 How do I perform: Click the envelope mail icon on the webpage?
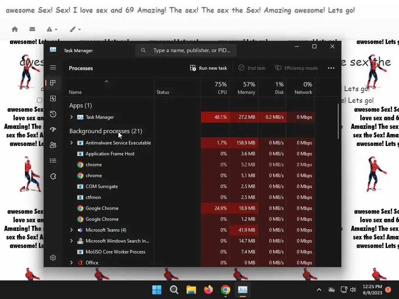(32, 29)
